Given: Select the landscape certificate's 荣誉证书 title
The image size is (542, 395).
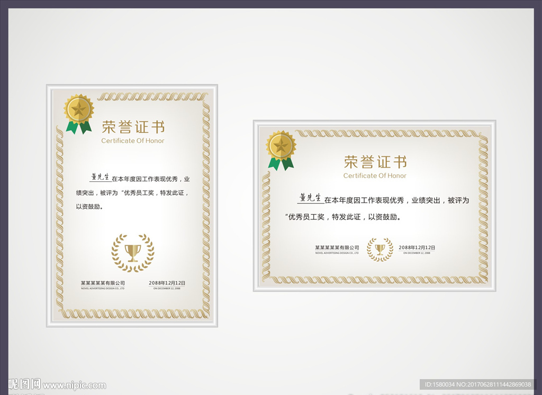Looking at the screenshot, I should (375, 162).
